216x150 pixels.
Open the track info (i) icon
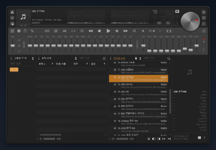click(19, 31)
